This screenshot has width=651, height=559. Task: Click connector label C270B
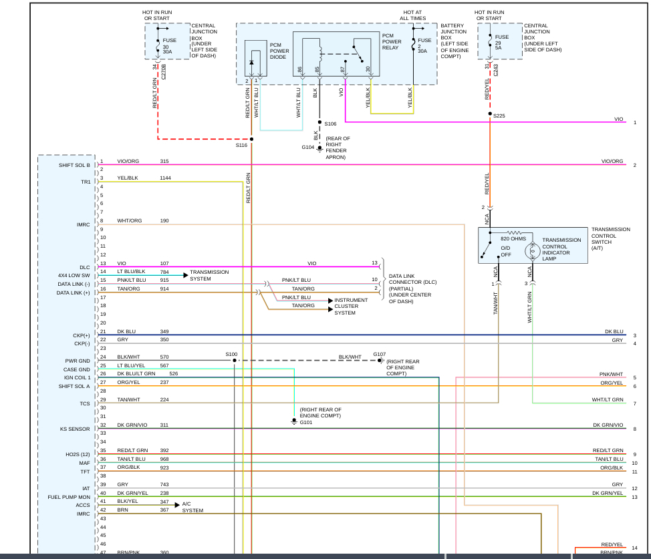[164, 71]
